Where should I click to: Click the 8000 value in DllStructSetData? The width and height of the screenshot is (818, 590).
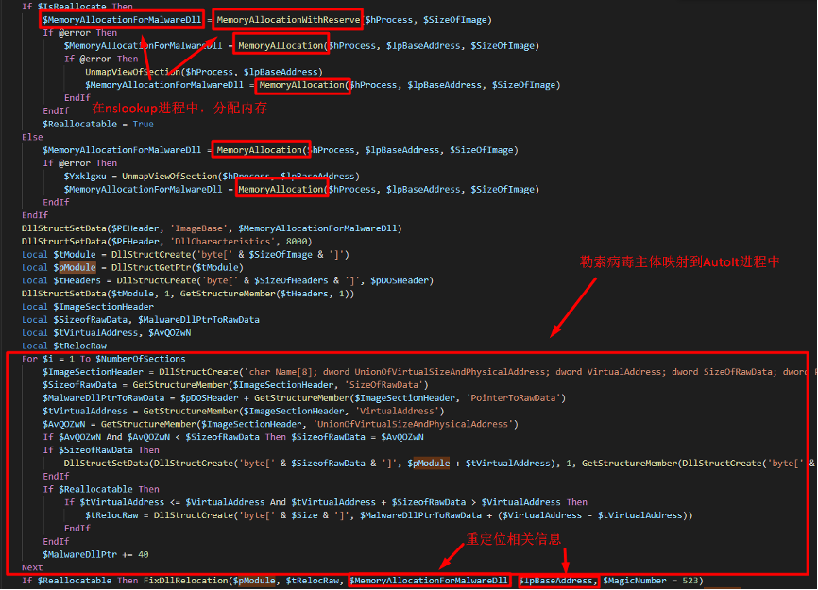click(297, 242)
